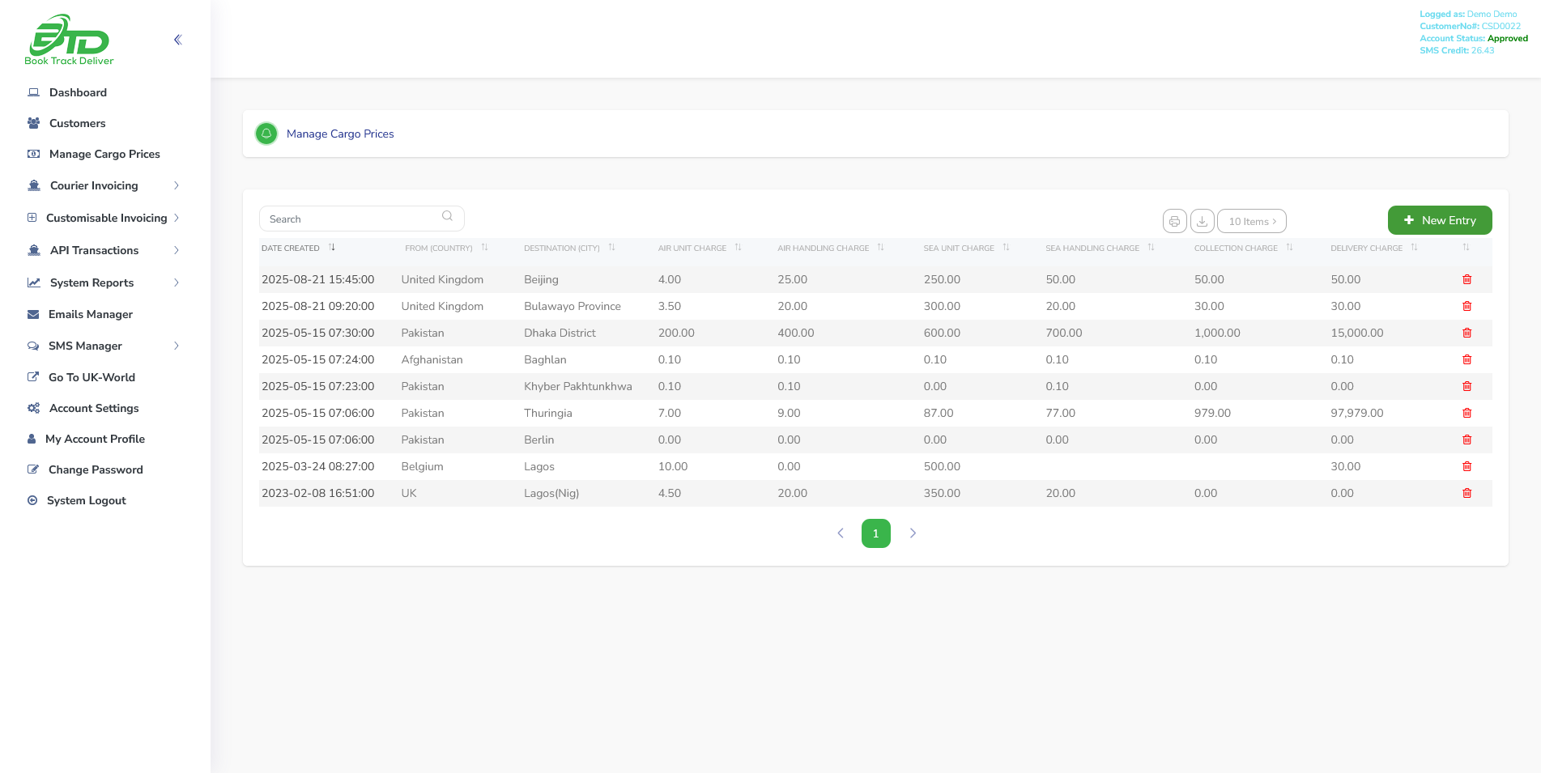Click inside the Search field
Viewport: 1541px width, 773px height.
pos(348,219)
